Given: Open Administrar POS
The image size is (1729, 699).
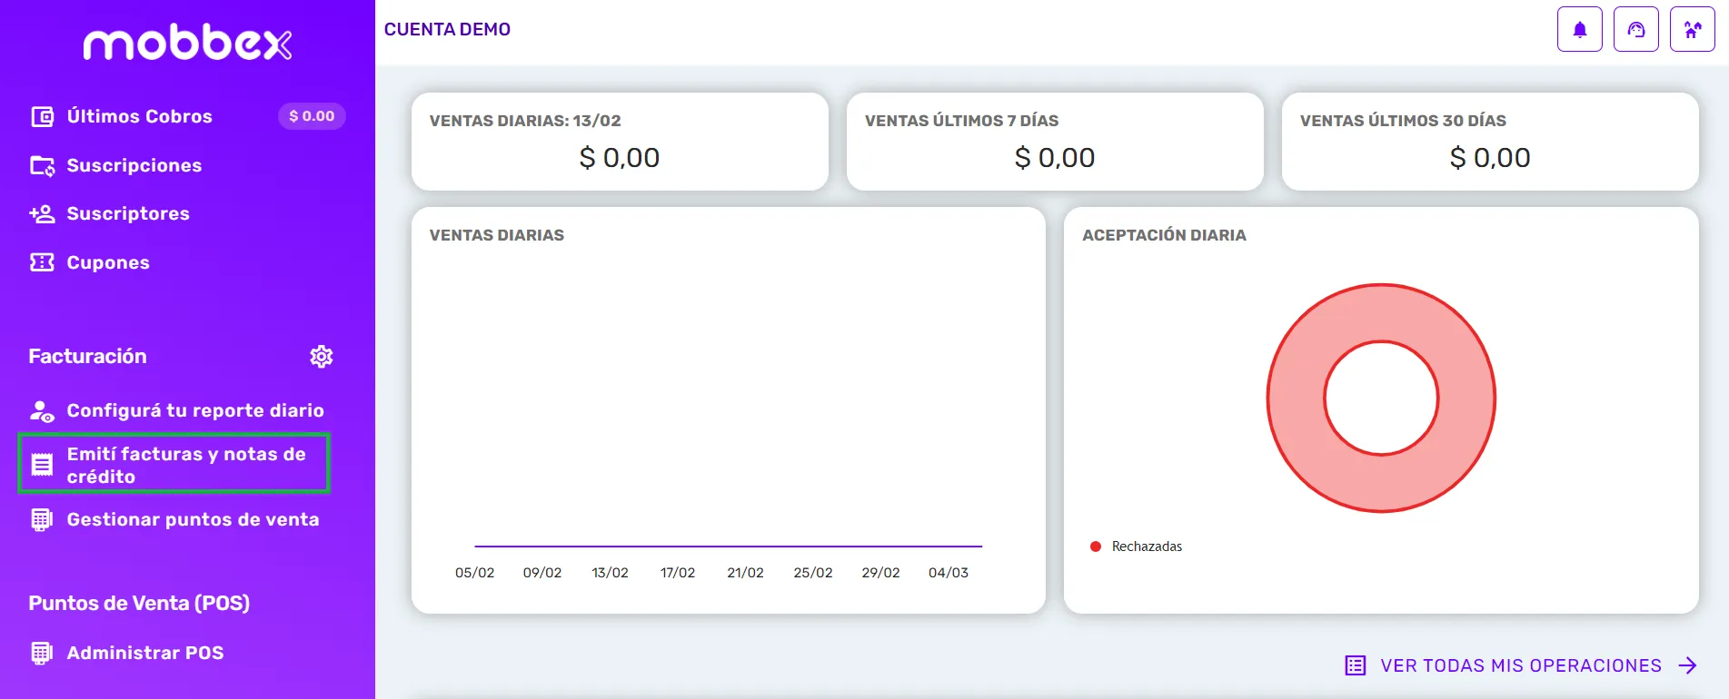Looking at the screenshot, I should [145, 653].
